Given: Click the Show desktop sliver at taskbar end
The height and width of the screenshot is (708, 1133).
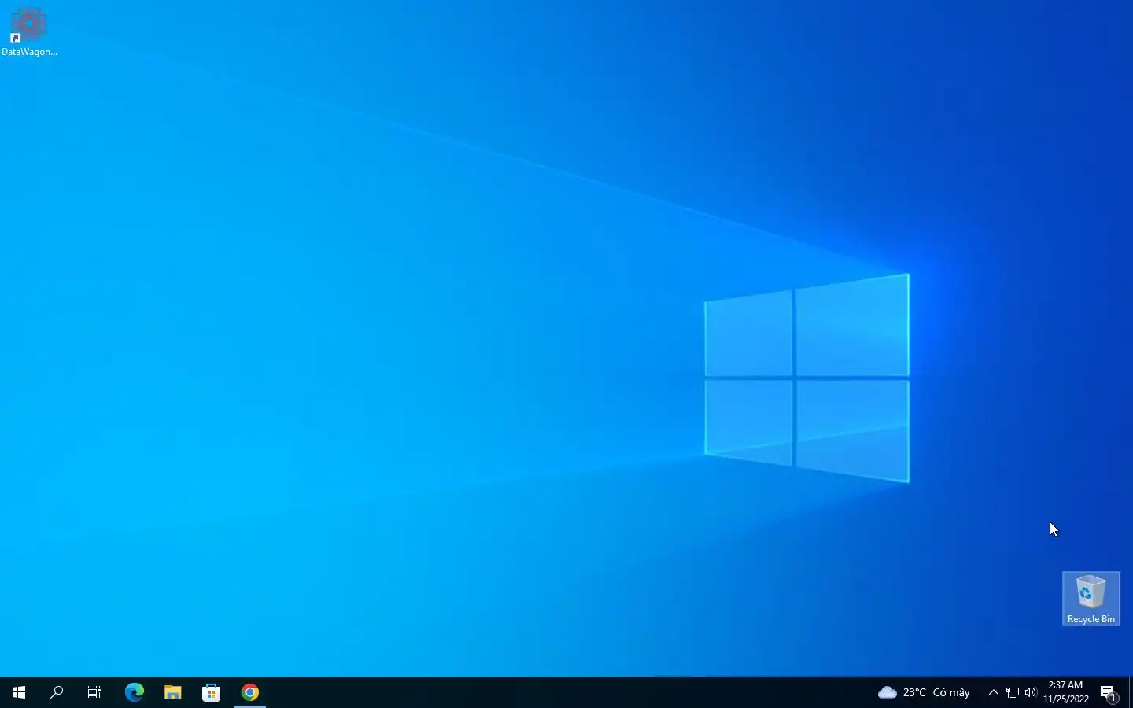Looking at the screenshot, I should (1130, 692).
